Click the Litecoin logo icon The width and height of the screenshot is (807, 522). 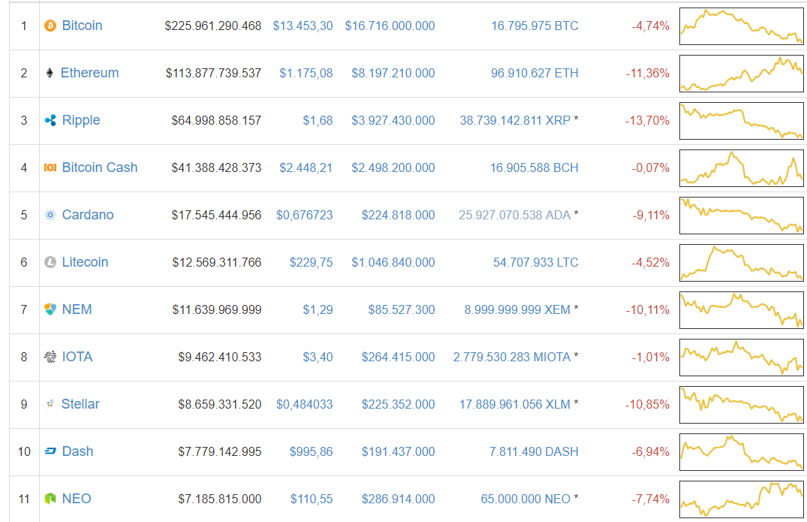point(50,263)
